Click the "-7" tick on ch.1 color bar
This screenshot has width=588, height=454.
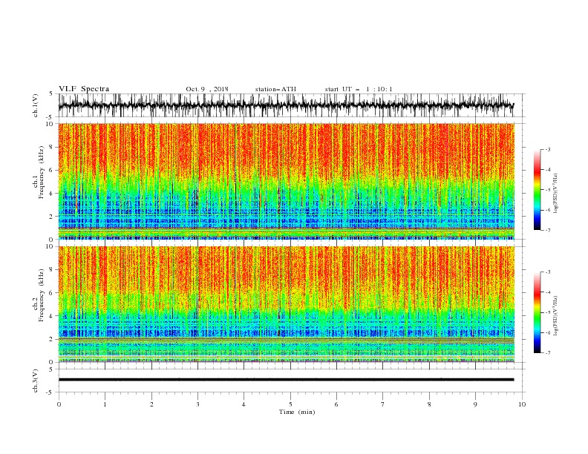[x=547, y=230]
